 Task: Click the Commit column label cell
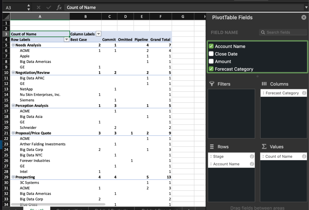pos(109,40)
